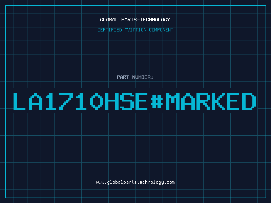Select the CERTIFIED AVIATION COMPONENT subtitle
This screenshot has width=271, height=203.
135,30
